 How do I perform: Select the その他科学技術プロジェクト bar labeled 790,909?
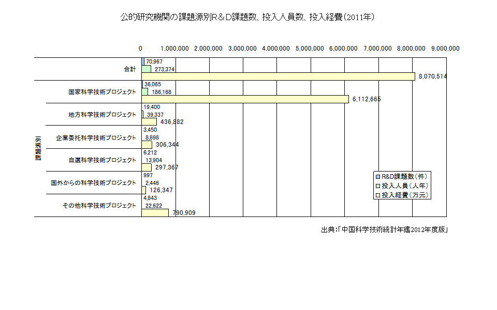coord(155,213)
